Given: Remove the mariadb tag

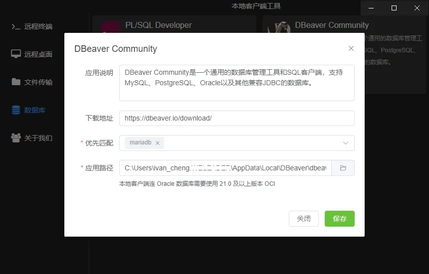Looking at the screenshot, I should pyautogui.click(x=158, y=143).
